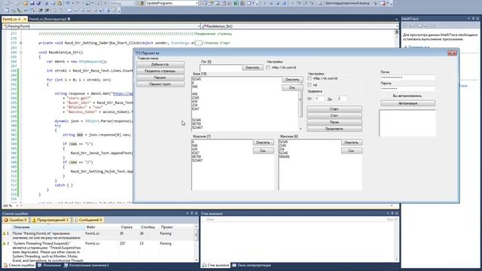Click the Open File toolbar icon
This screenshot has width=482, height=271.
26,3
